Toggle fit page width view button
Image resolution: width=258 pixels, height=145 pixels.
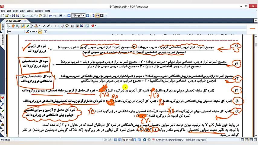98,16
